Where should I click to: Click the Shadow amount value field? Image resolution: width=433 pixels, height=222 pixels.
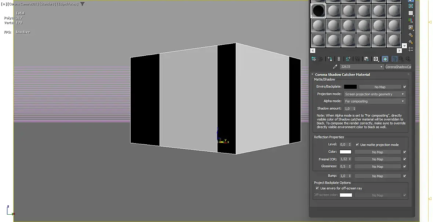tap(349, 109)
